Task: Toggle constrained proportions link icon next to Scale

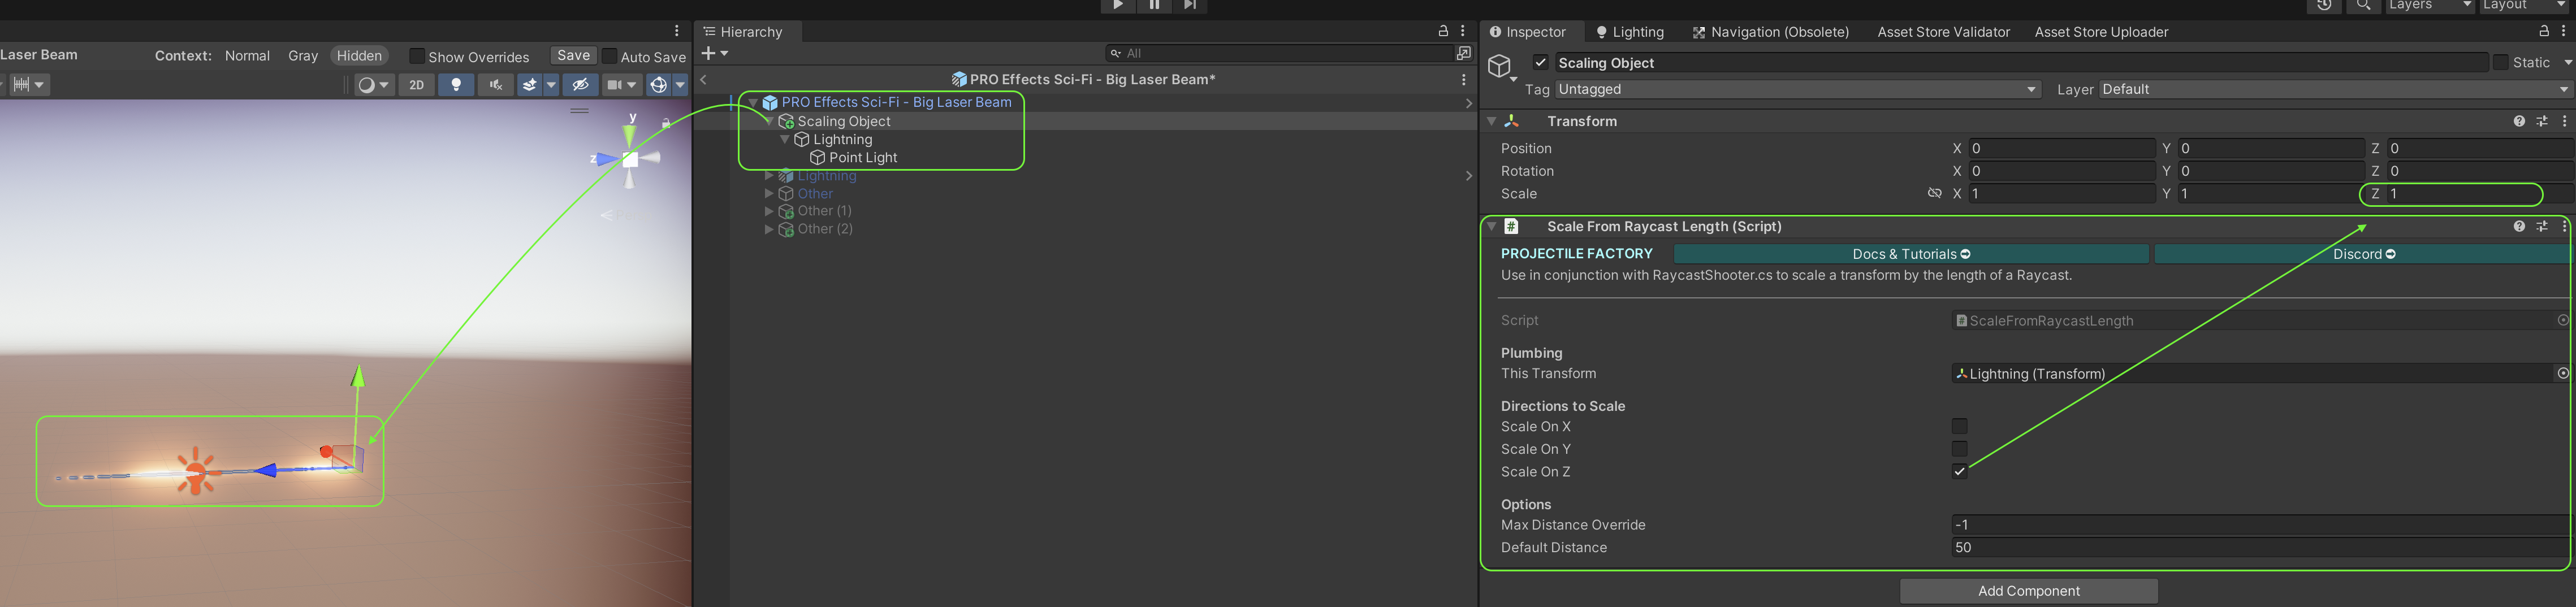Action: (1934, 194)
